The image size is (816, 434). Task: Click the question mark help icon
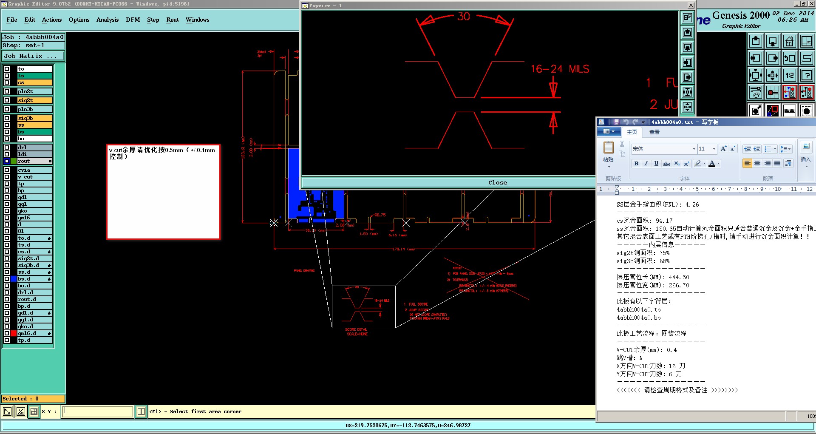[x=807, y=75]
